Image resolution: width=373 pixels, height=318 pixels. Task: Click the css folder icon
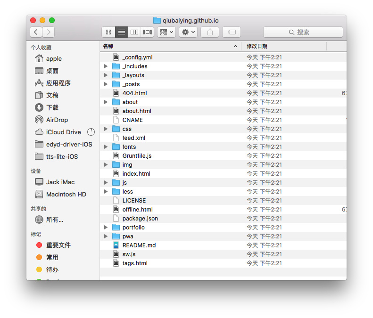coord(116,129)
